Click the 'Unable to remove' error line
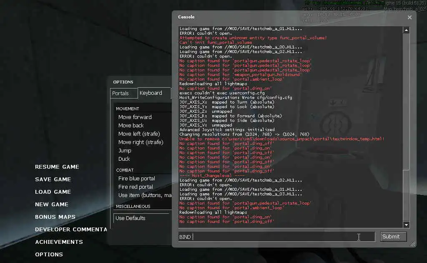This screenshot has height=263, width=427. pyautogui.click(x=281, y=139)
